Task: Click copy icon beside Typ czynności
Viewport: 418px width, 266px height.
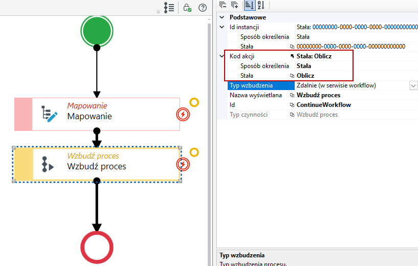Action: point(292,115)
